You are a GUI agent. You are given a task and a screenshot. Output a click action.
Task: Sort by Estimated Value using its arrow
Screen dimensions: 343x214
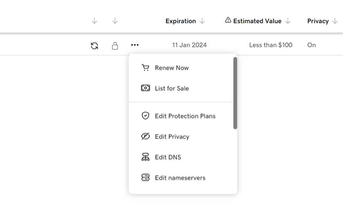click(x=288, y=21)
